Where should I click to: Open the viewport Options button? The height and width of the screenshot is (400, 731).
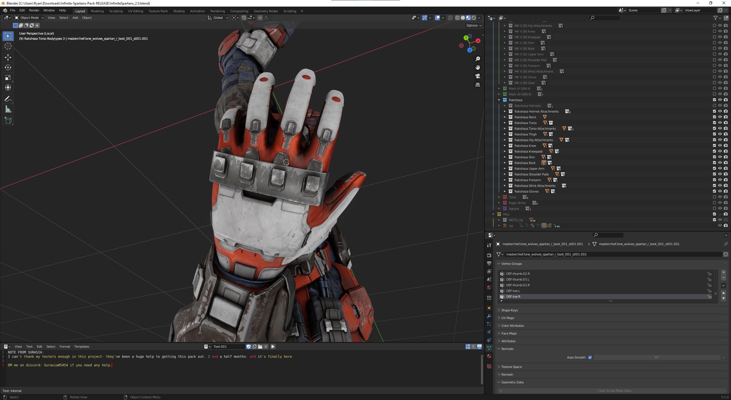coord(474,25)
